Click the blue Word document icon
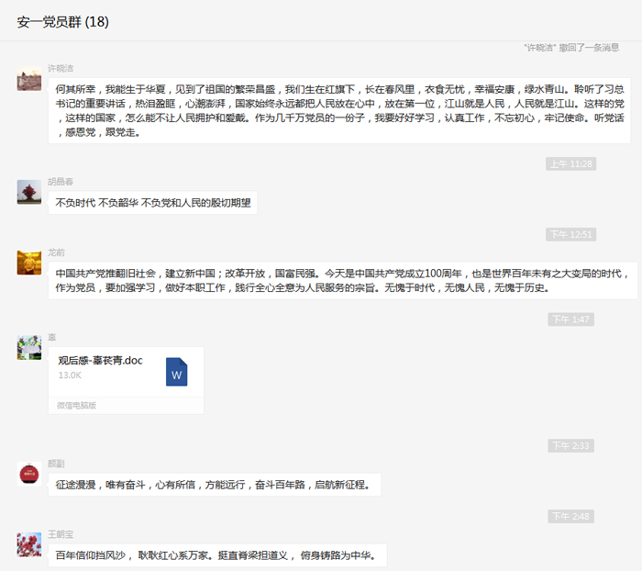Screen dimensions: 642x571 [177, 373]
